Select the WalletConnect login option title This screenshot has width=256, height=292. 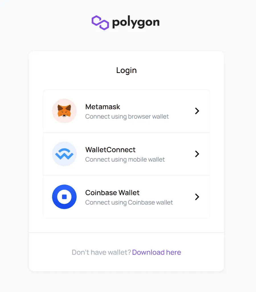(110, 150)
